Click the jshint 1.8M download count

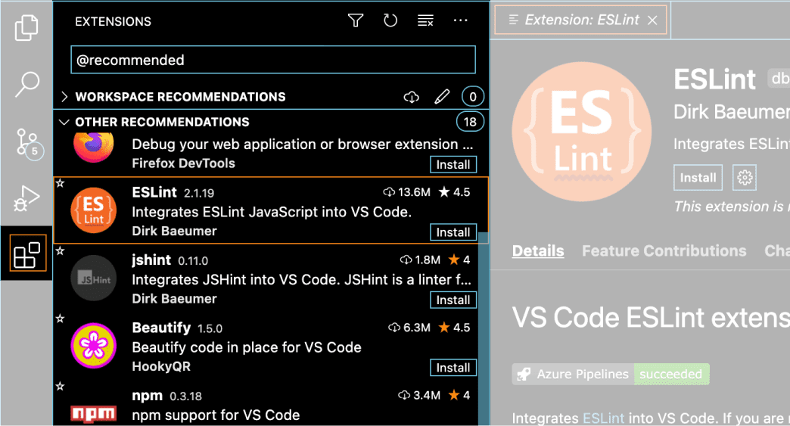(x=420, y=260)
